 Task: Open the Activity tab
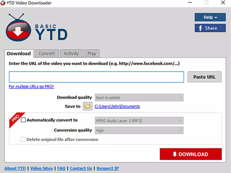(71, 54)
